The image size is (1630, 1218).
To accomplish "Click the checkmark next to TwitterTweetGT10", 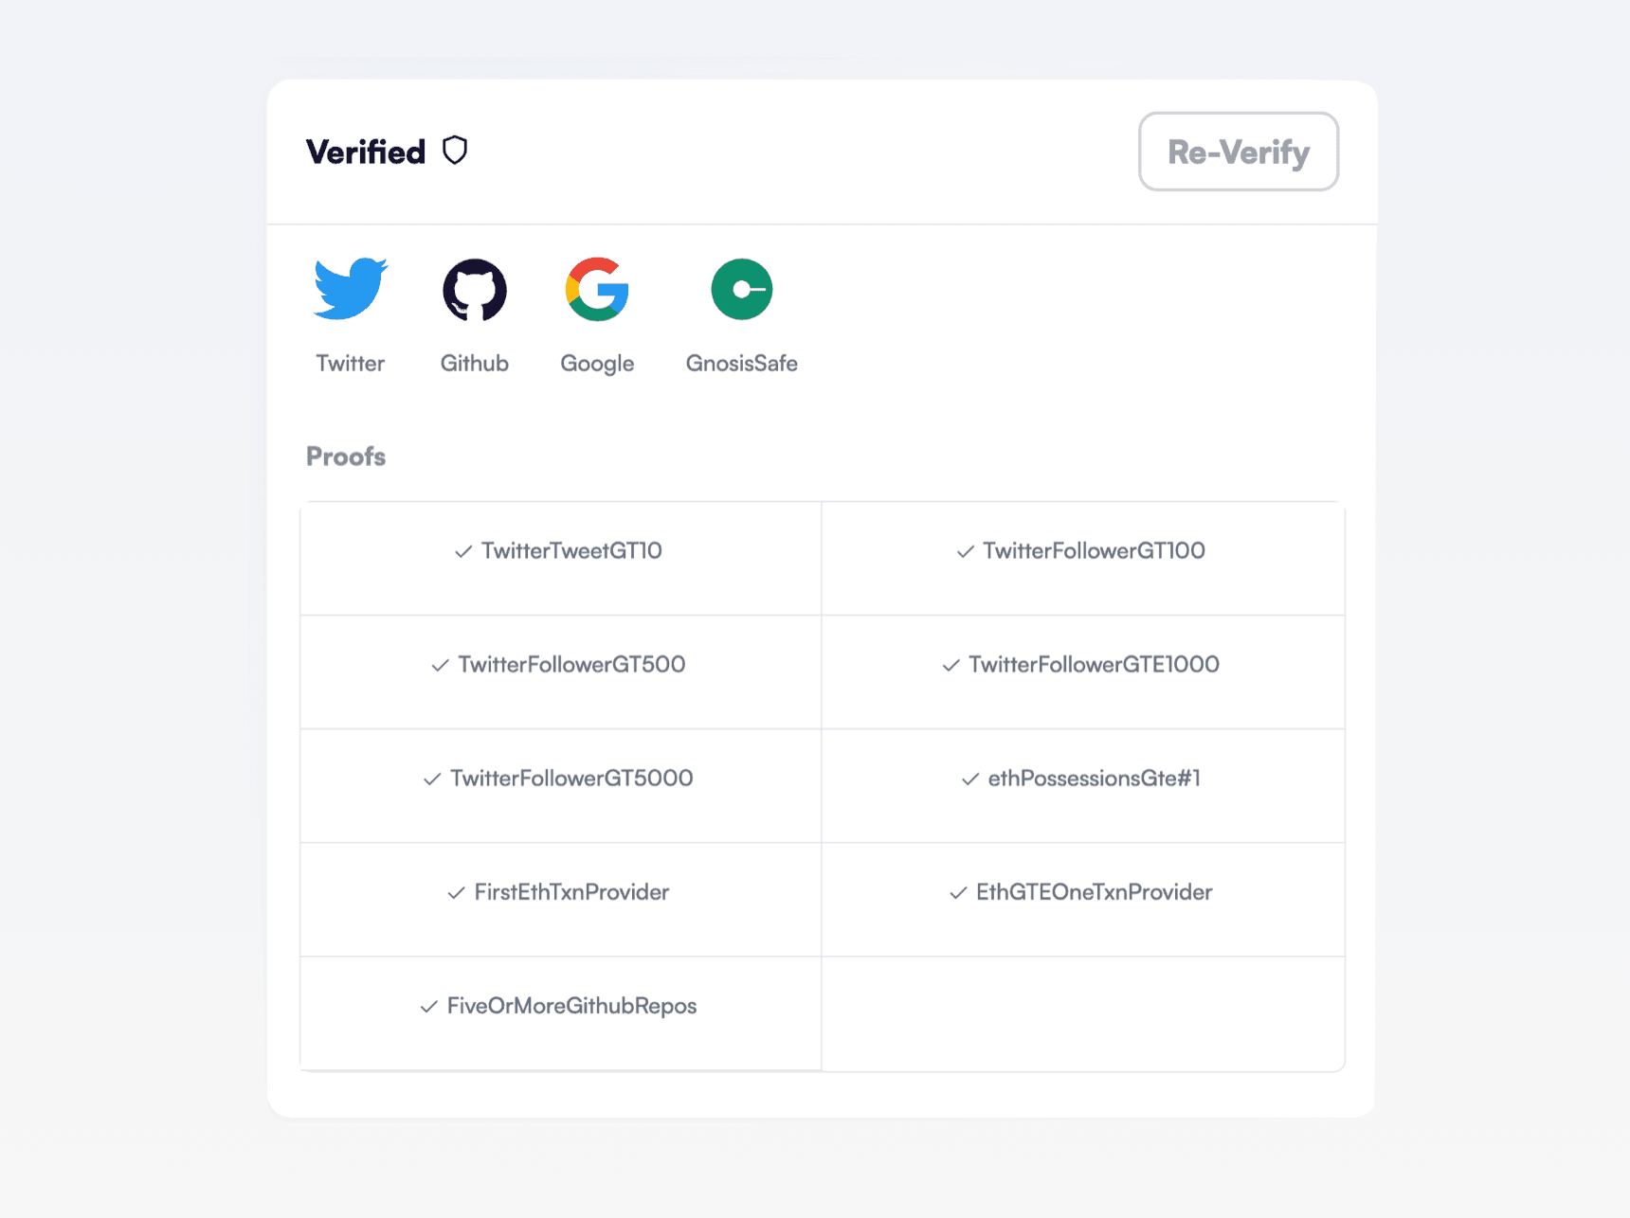I will tap(463, 551).
